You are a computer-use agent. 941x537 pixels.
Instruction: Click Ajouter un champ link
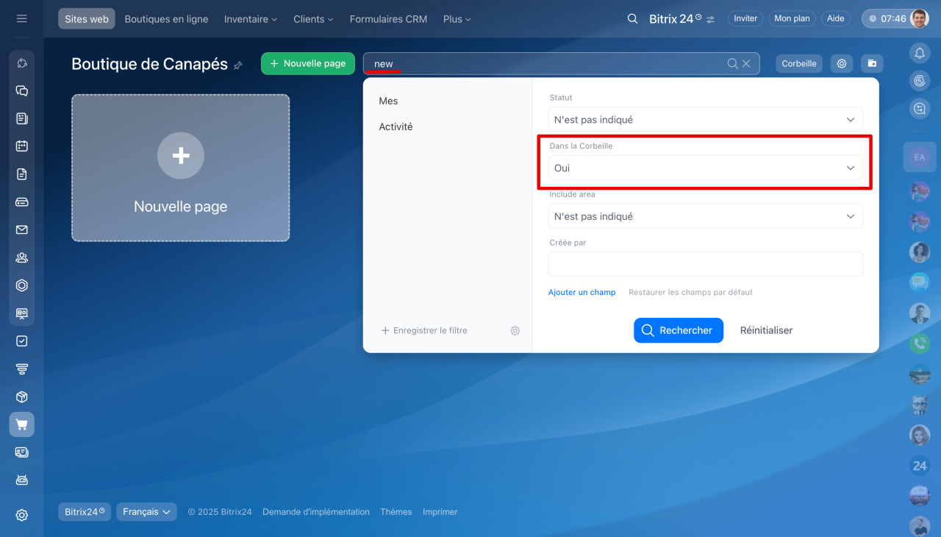coord(582,292)
